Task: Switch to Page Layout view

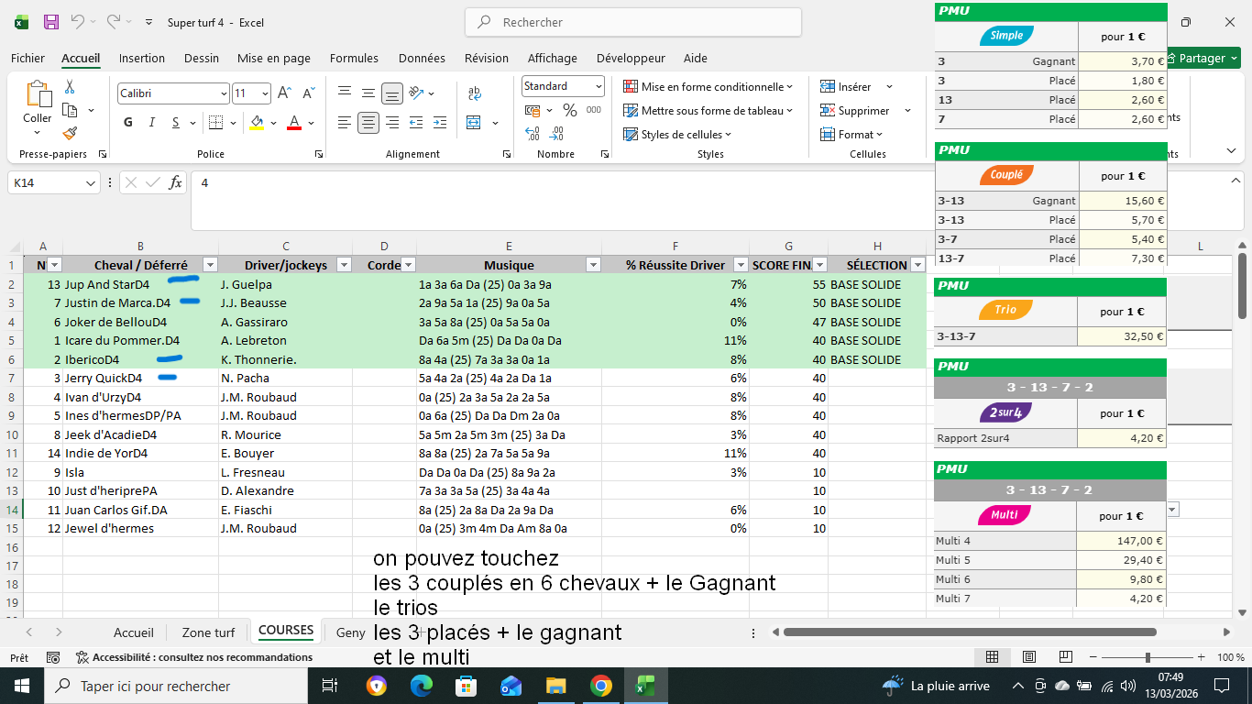Action: pyautogui.click(x=1029, y=657)
